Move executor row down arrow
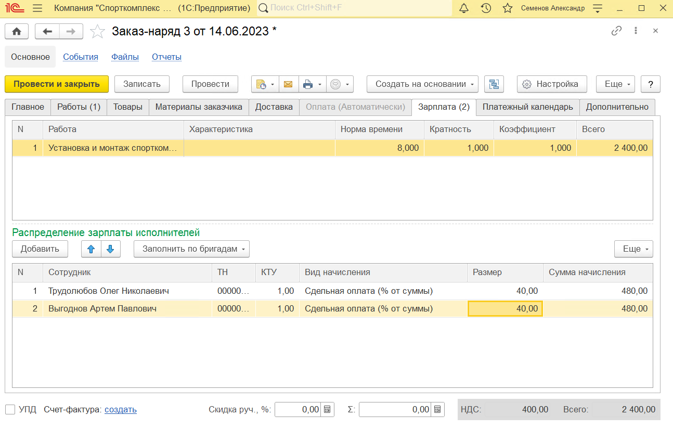673x429 pixels. pos(110,249)
